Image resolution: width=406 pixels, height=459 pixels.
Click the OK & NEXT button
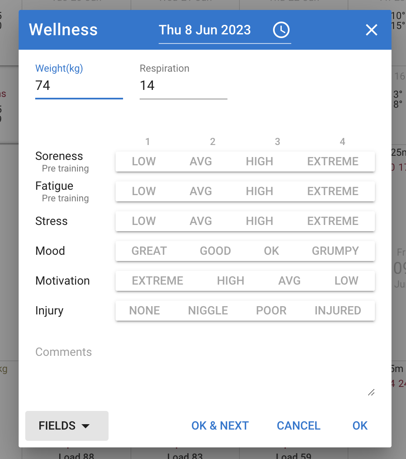point(220,425)
